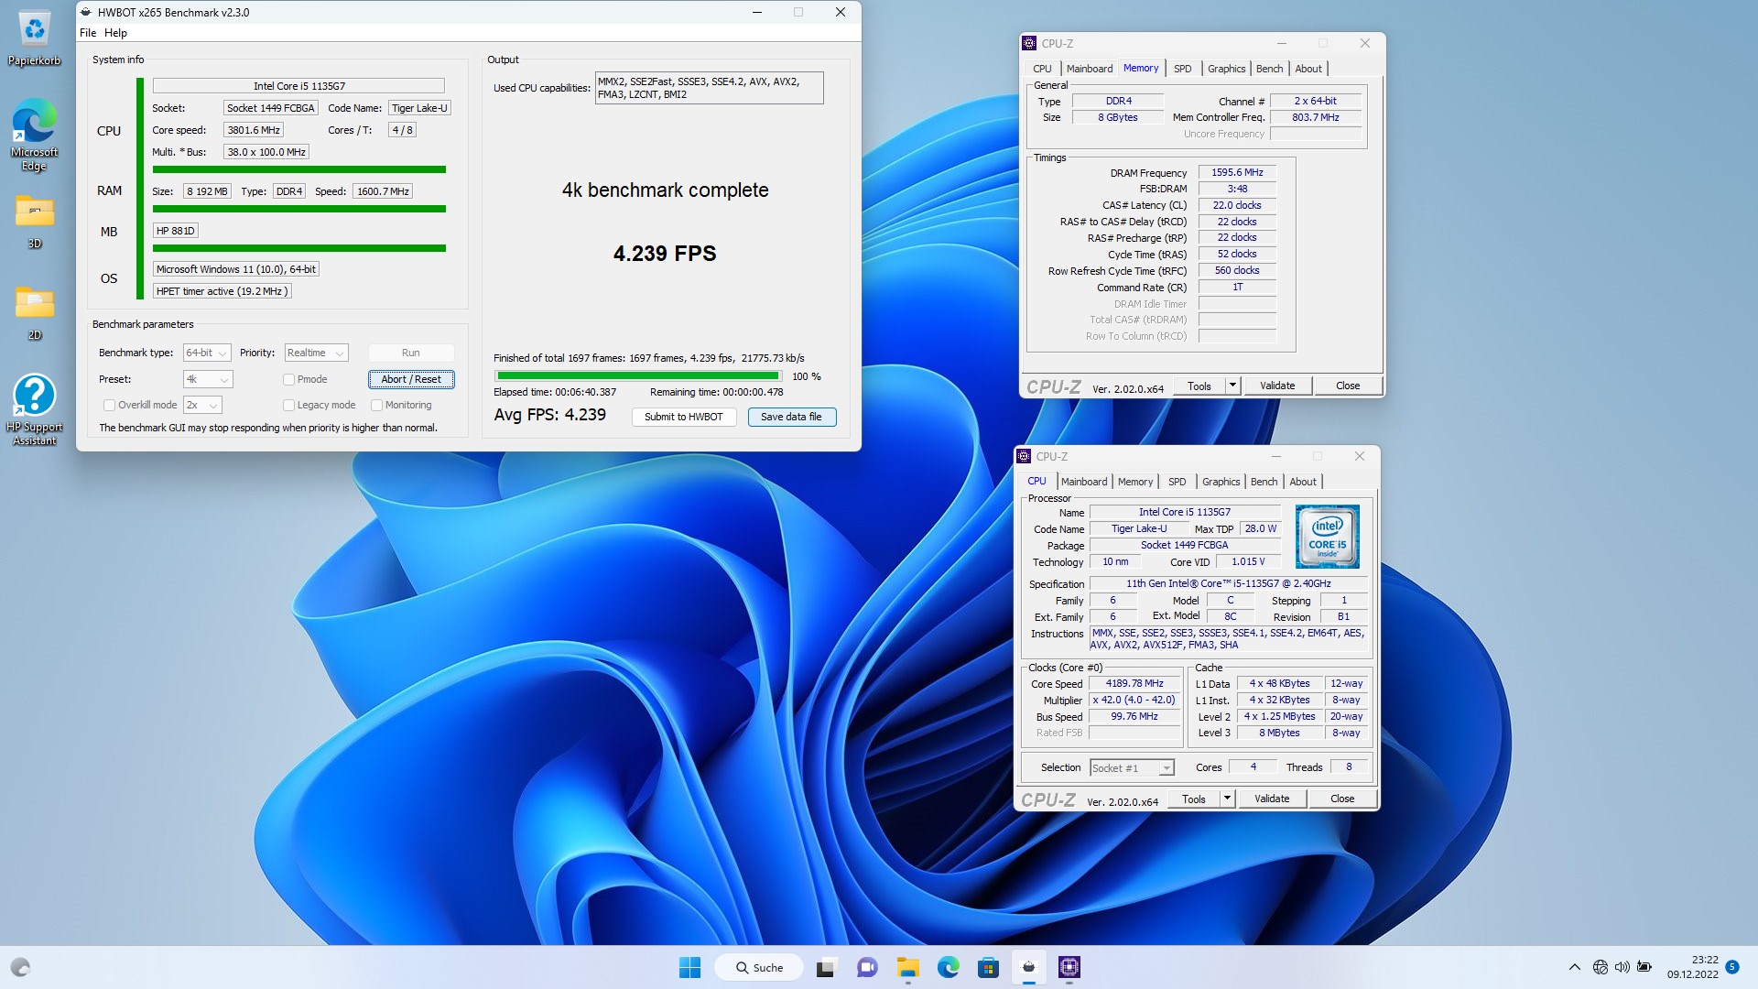Switch to HWBOT x265 taskbar icon

pyautogui.click(x=1029, y=967)
